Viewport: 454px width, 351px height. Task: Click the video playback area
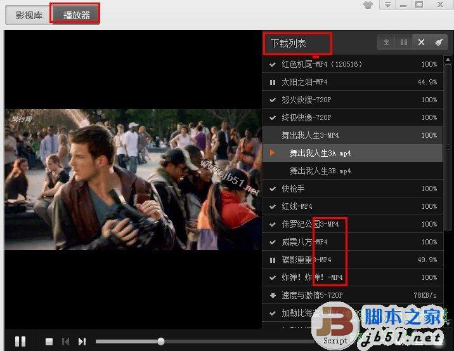click(x=133, y=180)
